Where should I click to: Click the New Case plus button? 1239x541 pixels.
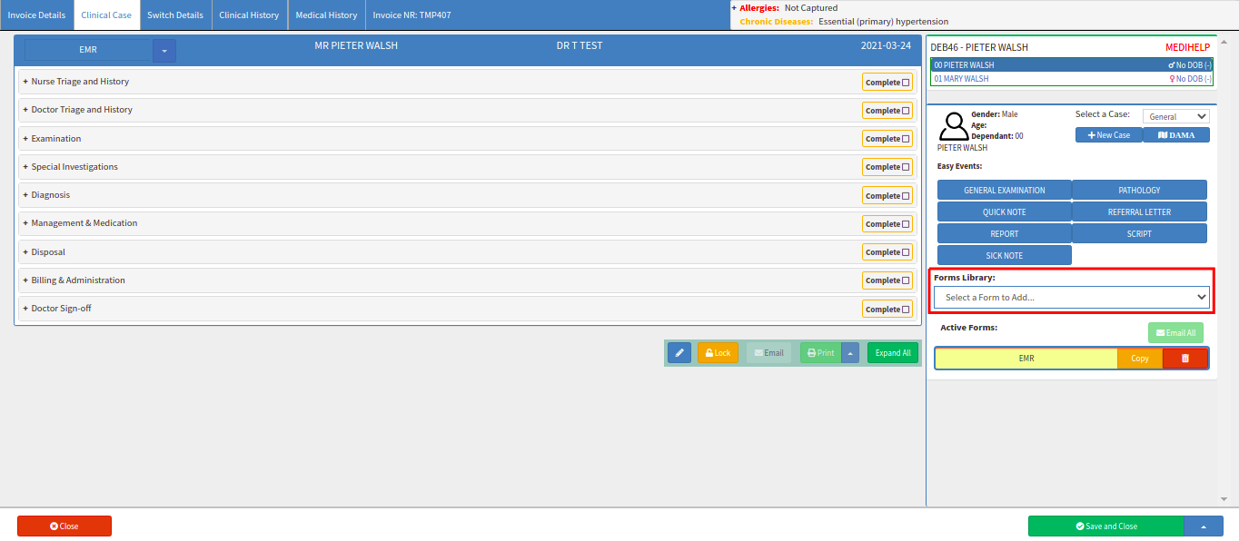(x=1108, y=135)
